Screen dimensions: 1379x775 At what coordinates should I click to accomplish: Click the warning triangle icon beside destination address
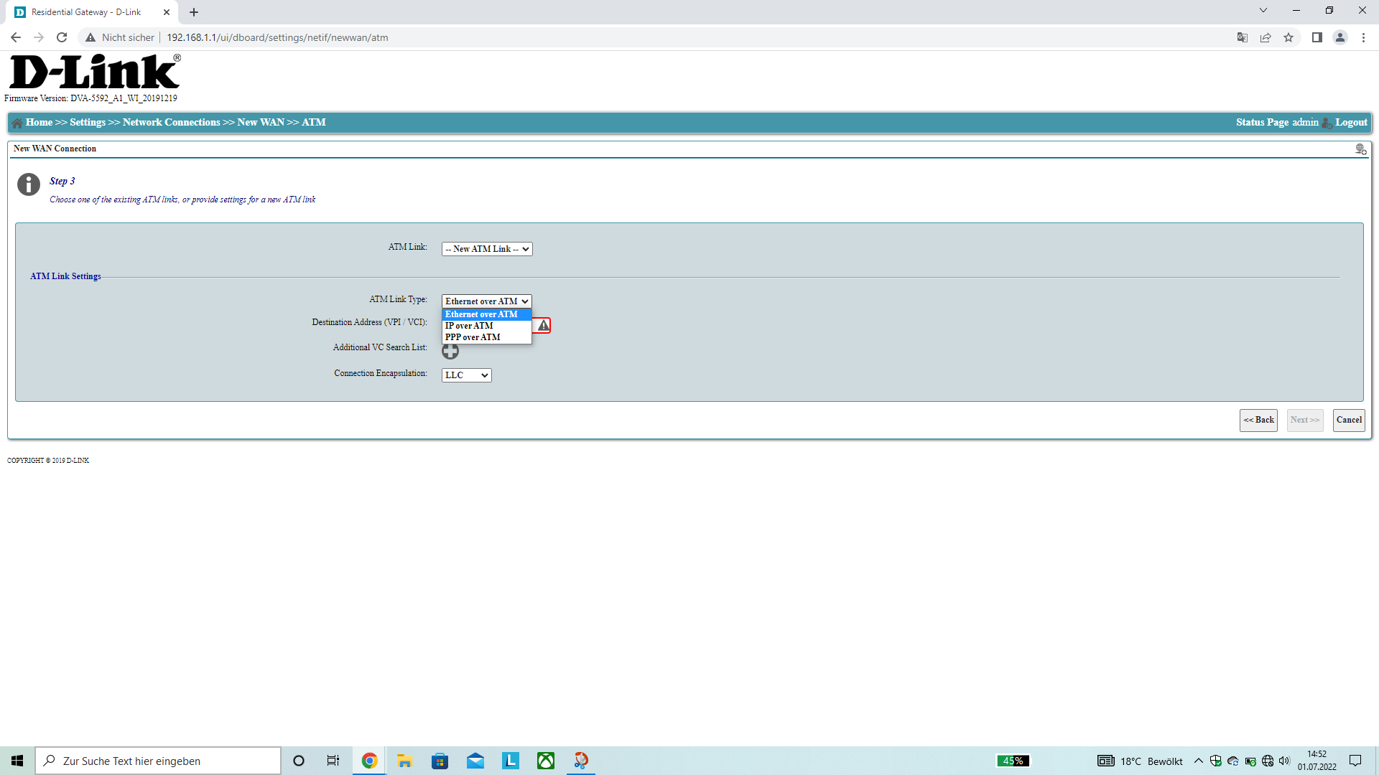pos(544,326)
